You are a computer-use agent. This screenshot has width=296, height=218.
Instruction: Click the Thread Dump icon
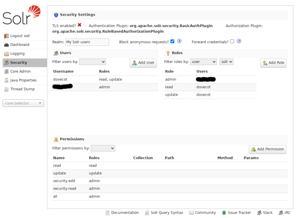coord(7,89)
